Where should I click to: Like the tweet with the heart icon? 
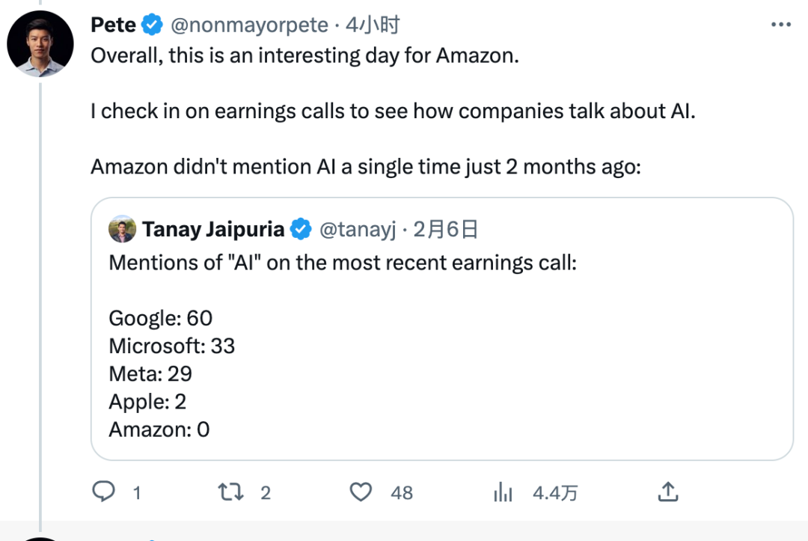[361, 492]
